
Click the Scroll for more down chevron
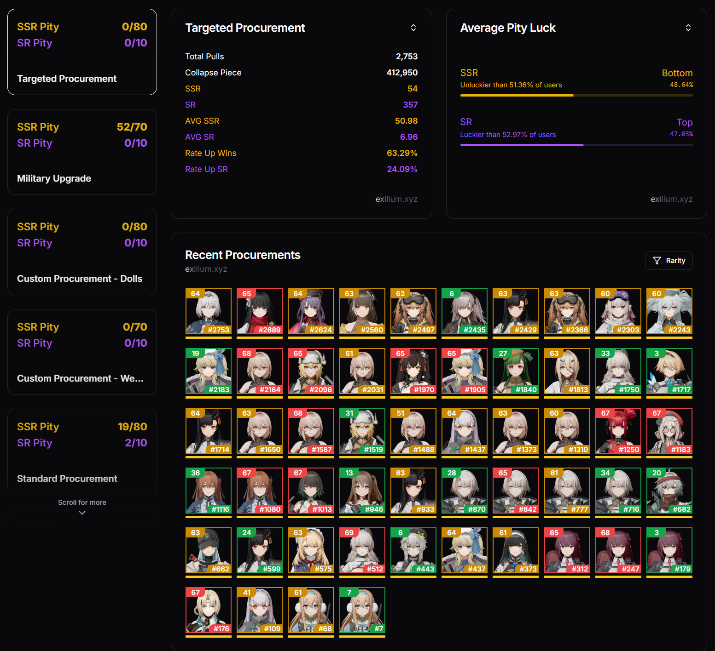pos(82,513)
